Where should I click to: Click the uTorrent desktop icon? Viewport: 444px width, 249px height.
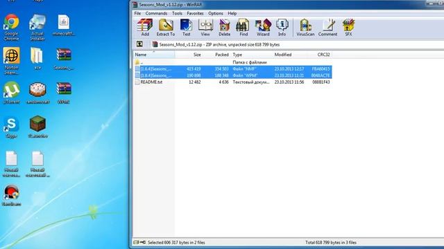click(x=11, y=93)
